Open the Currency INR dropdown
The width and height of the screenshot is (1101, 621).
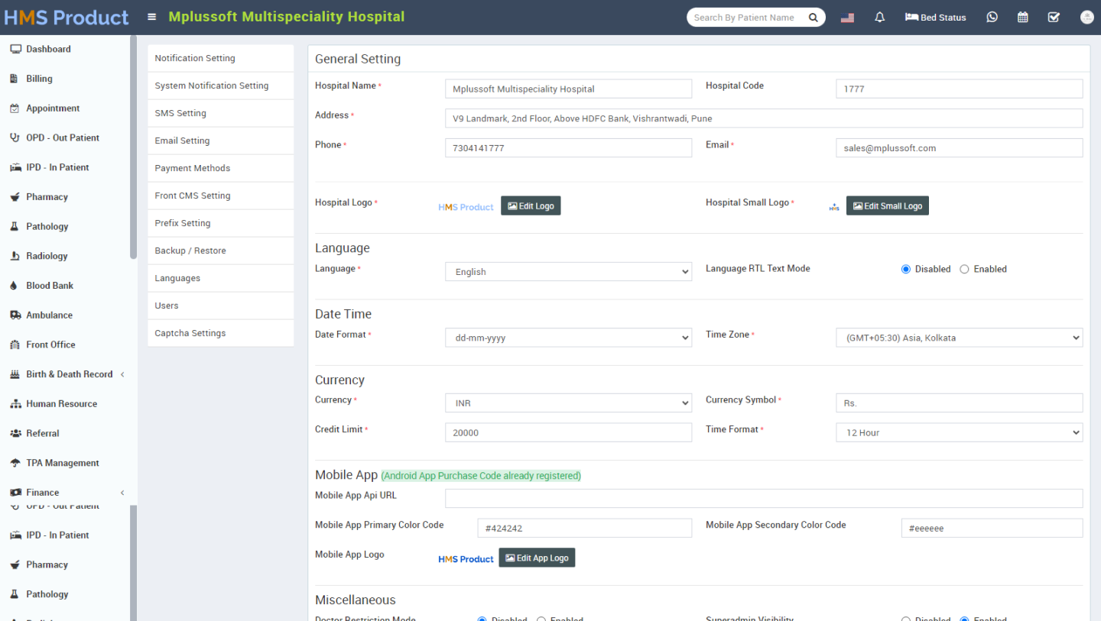point(568,403)
